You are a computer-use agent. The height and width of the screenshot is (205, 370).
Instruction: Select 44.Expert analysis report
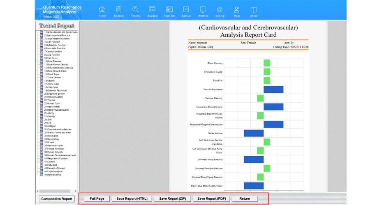(x=53, y=171)
